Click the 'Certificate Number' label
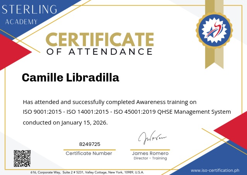 tap(89, 153)
